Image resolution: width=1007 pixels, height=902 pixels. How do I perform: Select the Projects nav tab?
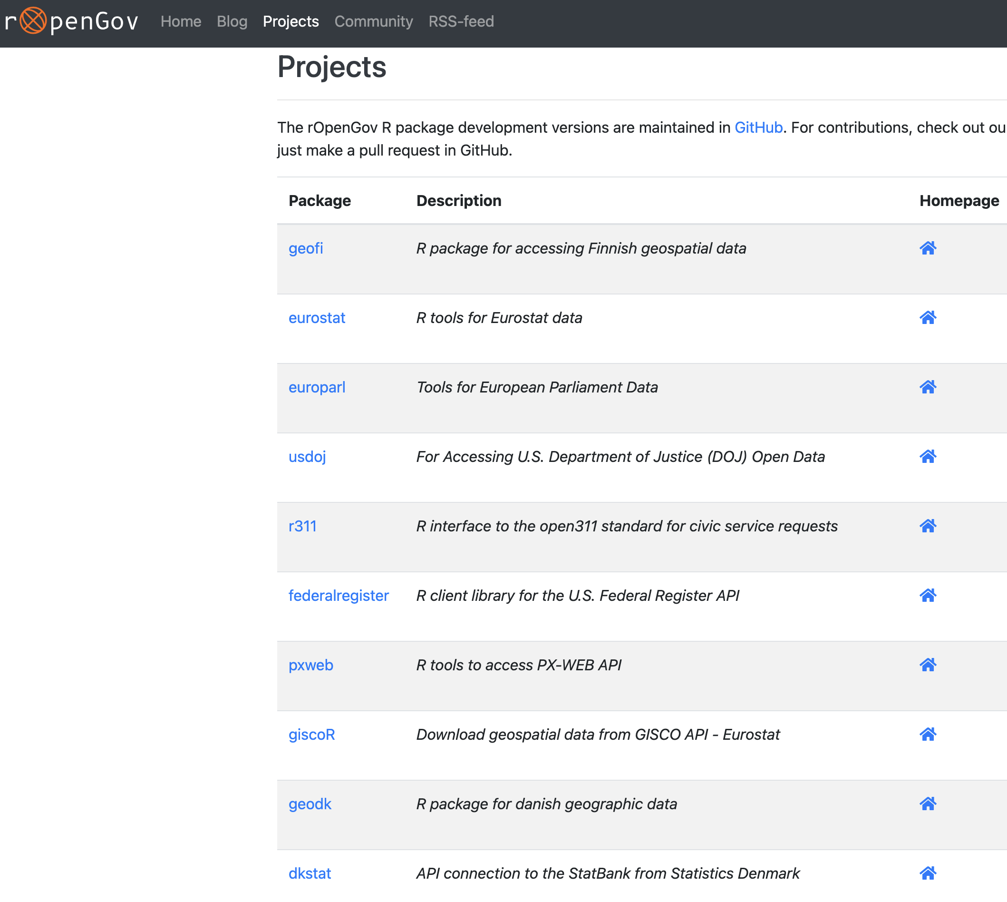[x=291, y=21]
